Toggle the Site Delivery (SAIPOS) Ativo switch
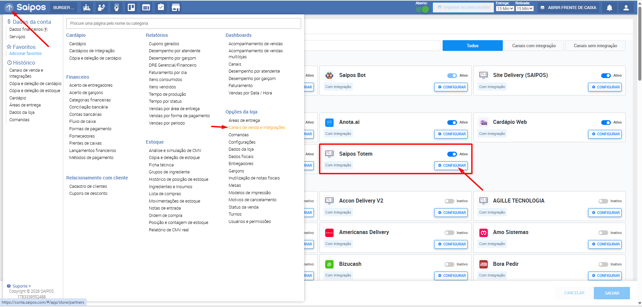The width and height of the screenshot is (642, 307). (x=606, y=76)
